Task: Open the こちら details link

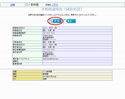Action: pos(55,5)
